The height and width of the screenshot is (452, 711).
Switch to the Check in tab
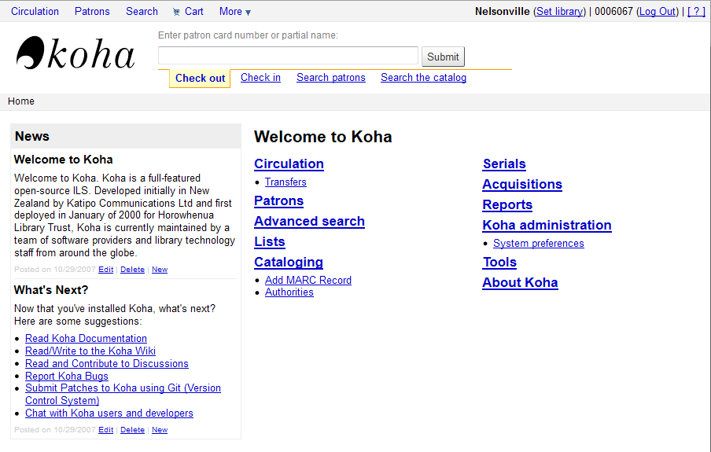(260, 77)
